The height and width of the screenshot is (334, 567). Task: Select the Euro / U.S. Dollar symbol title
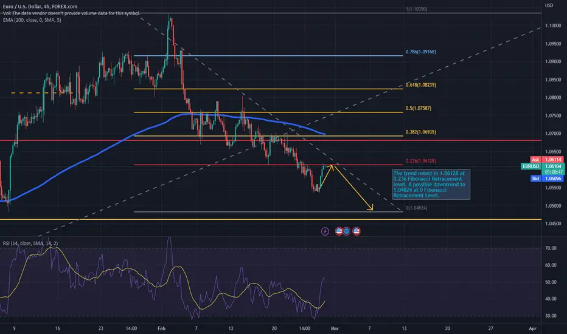[x=40, y=7]
